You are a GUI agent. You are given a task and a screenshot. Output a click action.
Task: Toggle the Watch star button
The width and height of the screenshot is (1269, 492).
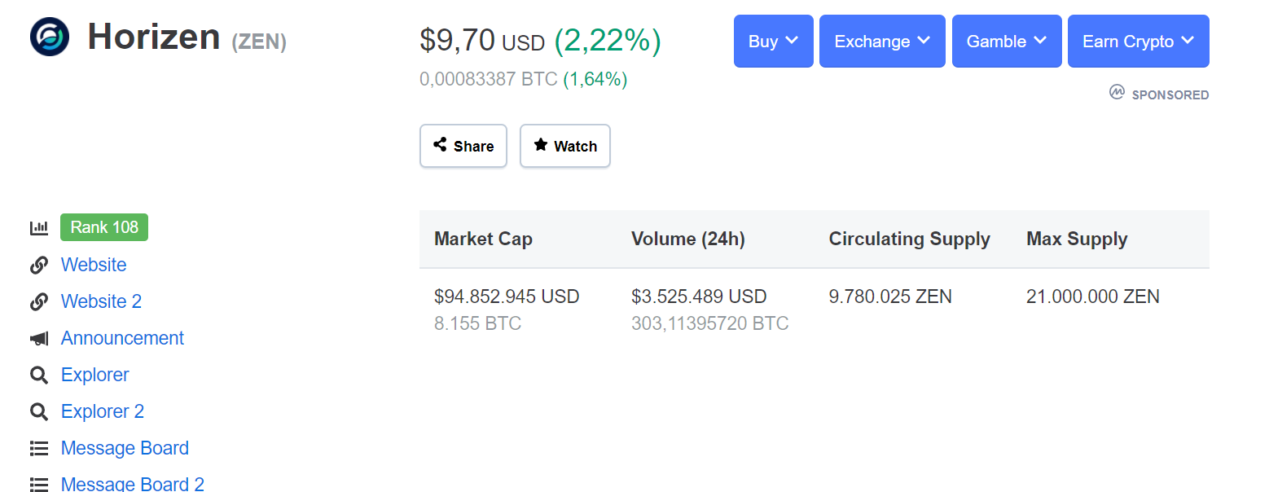(564, 146)
